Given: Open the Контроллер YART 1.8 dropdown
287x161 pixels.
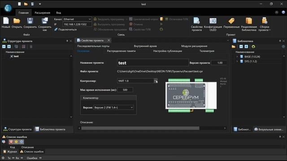Looking at the screenshot, I should click(x=156, y=80).
